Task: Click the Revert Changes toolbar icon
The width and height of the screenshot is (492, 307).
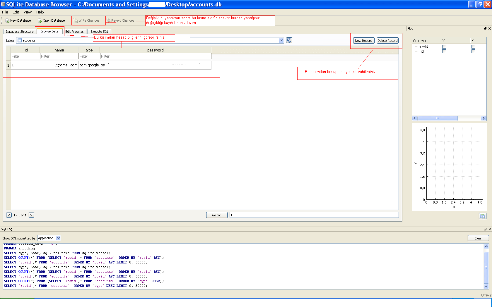Action: tap(108, 21)
